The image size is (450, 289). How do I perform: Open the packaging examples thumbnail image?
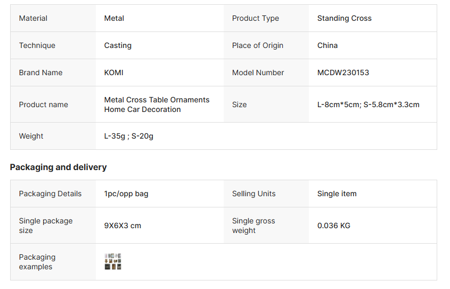[x=113, y=262]
